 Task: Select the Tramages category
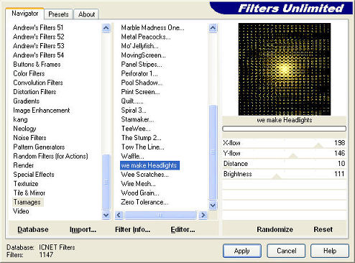(27, 202)
